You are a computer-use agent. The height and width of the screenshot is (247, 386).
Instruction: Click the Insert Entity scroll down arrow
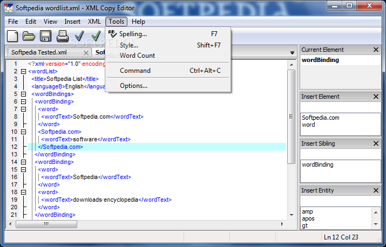[x=376, y=224]
